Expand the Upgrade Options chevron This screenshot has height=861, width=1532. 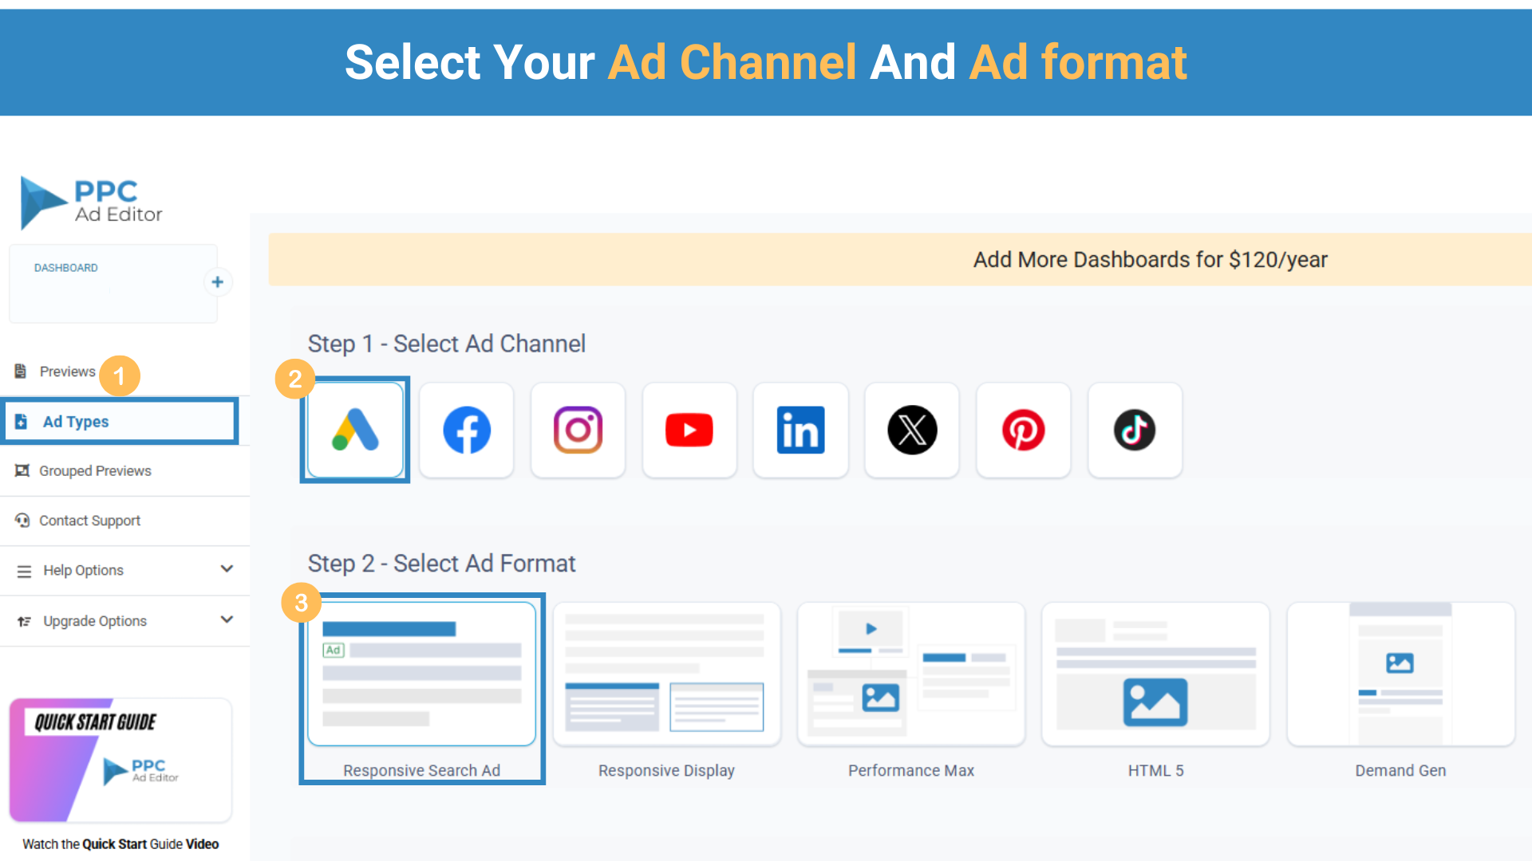[227, 620]
